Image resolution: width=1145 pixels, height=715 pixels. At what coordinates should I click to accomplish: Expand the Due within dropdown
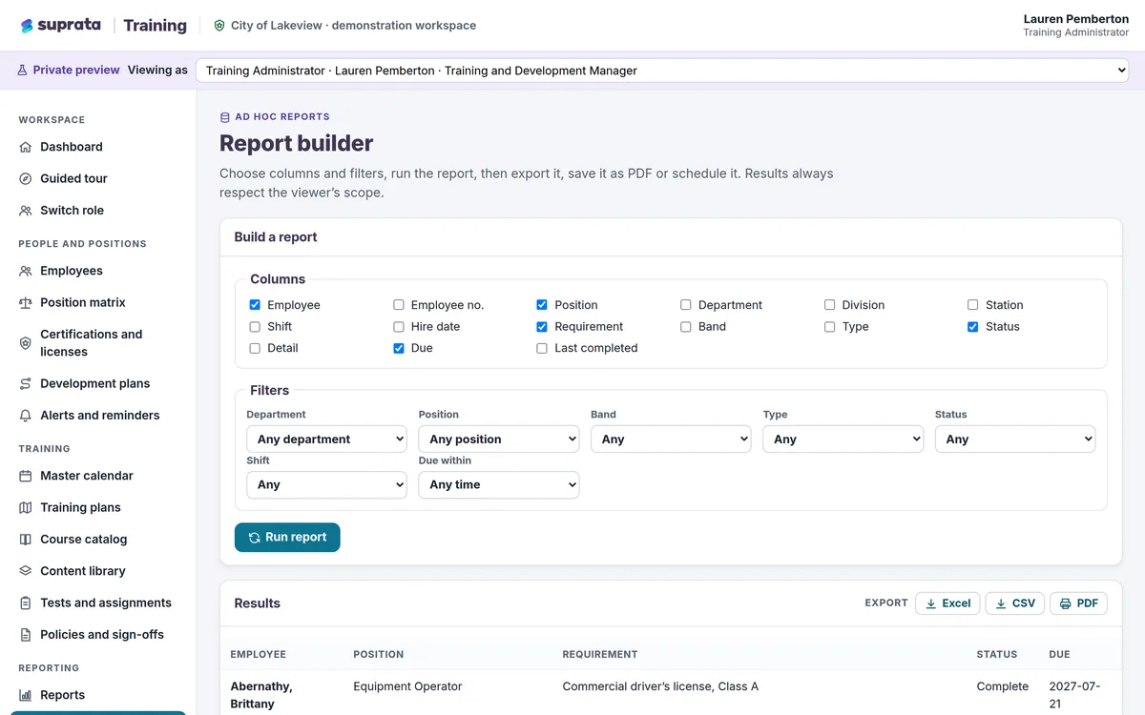pos(499,485)
